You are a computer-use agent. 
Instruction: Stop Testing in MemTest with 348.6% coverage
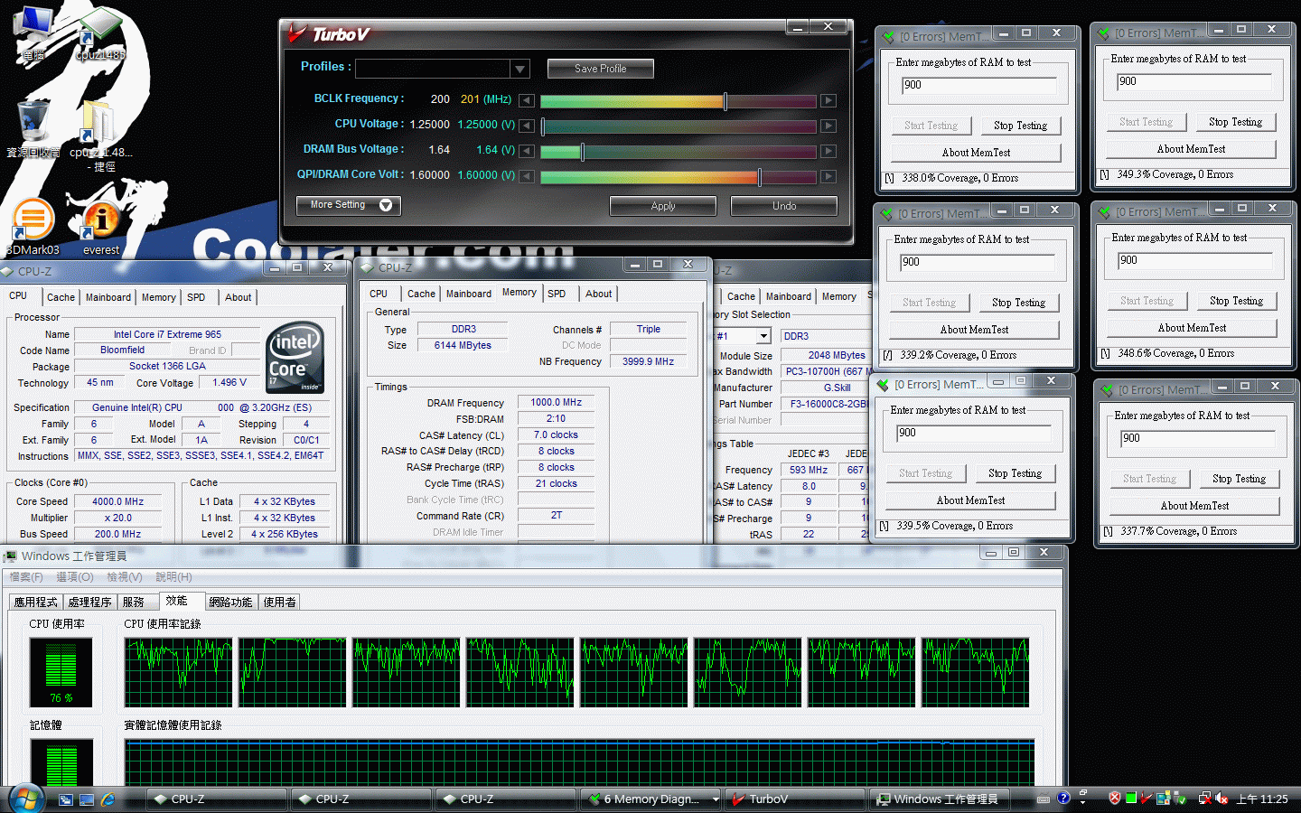click(x=1237, y=301)
